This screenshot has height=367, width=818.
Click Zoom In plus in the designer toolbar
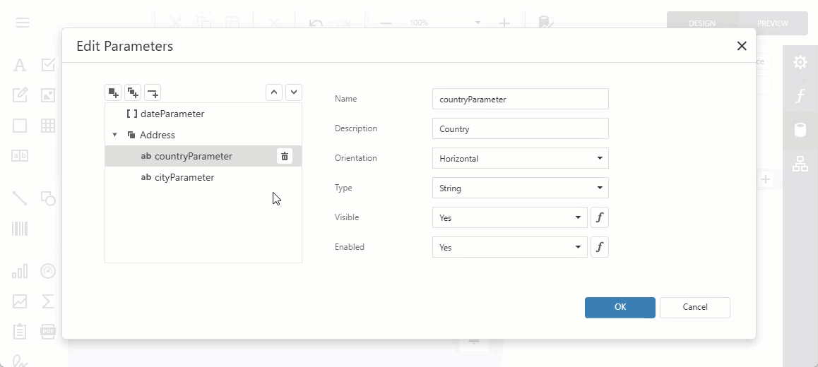(x=504, y=23)
